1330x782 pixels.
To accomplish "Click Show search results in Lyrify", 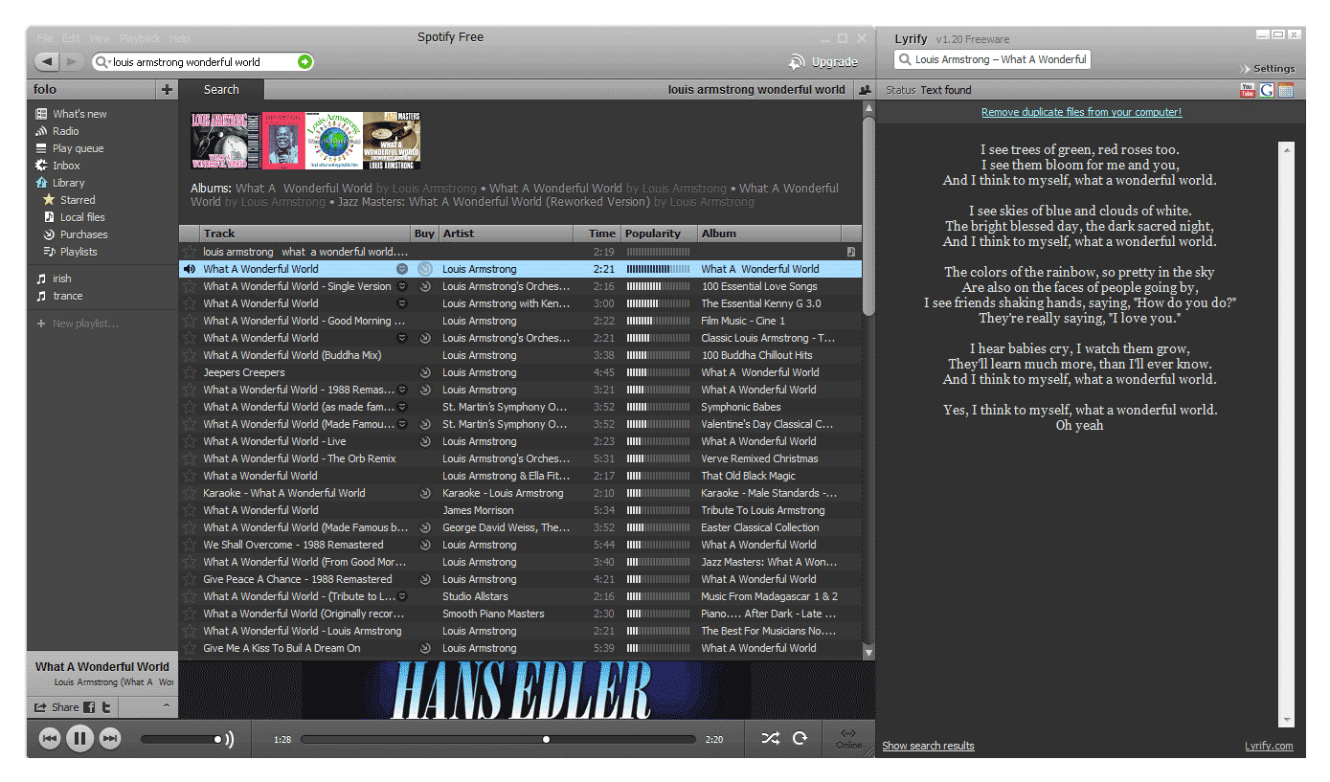I will (x=928, y=746).
